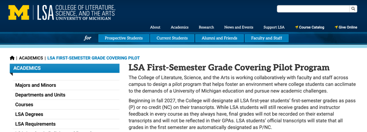367x132 pixels.
Task: Click the search magnifier icon
Action: (x=353, y=9)
